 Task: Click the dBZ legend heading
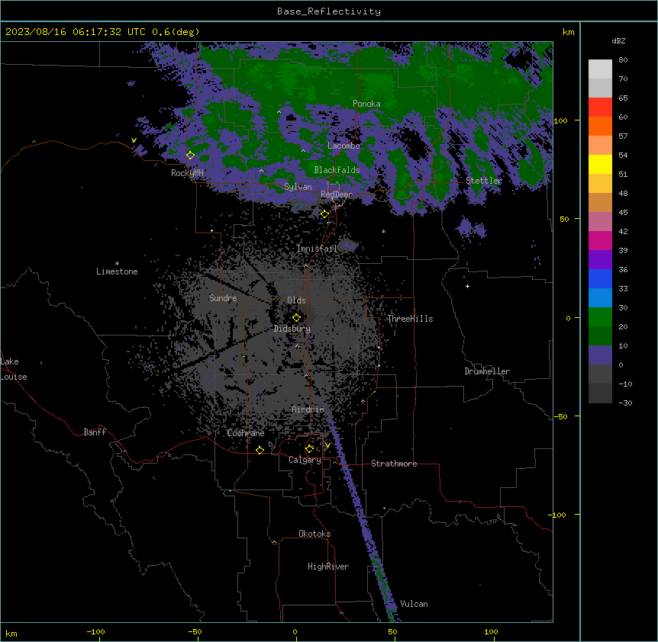tap(618, 40)
